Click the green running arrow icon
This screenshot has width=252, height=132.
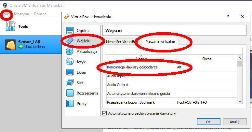pos(20,47)
